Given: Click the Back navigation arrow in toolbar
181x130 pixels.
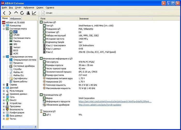Looking at the screenshot, I should pyautogui.click(x=4, y=13).
